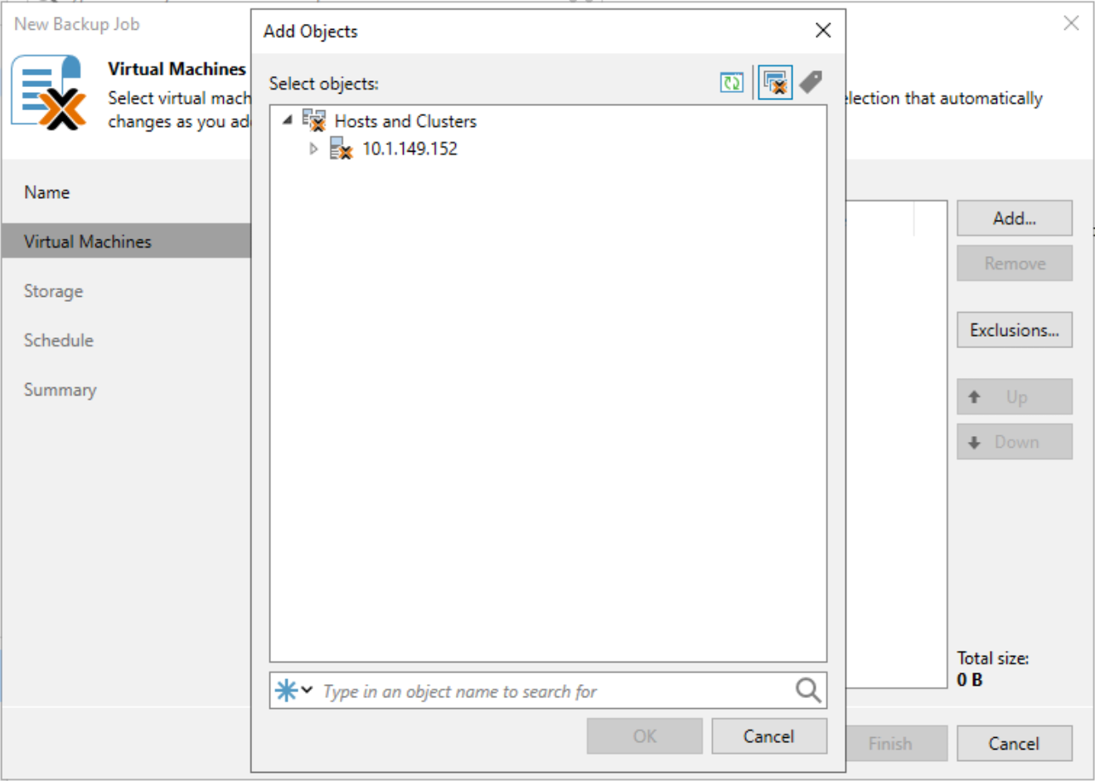The height and width of the screenshot is (781, 1095).
Task: Open the search type dropdown
Action: (x=305, y=690)
